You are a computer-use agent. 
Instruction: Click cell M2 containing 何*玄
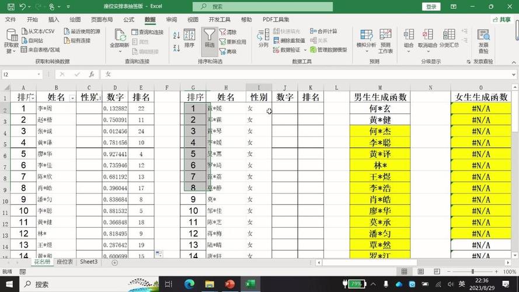[x=380, y=108]
